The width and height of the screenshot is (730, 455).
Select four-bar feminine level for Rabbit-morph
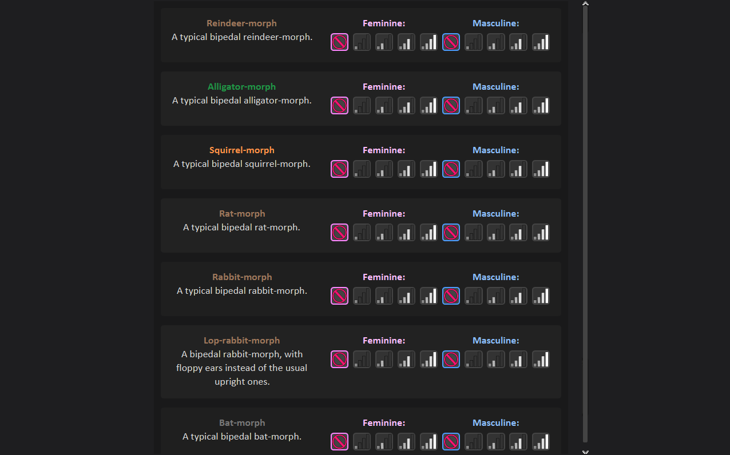click(429, 296)
